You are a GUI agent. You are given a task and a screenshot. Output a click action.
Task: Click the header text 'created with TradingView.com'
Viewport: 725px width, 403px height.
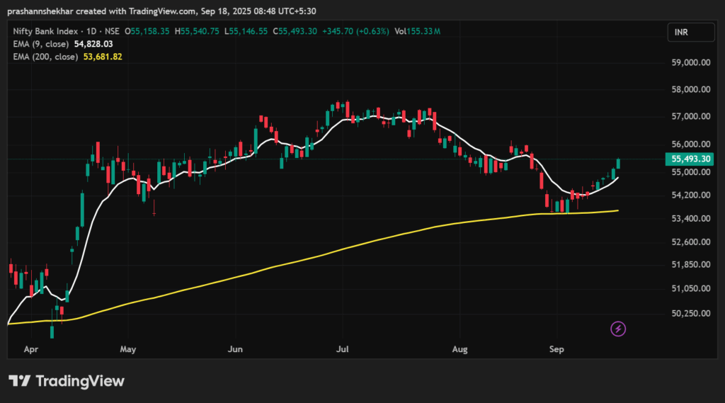135,11
